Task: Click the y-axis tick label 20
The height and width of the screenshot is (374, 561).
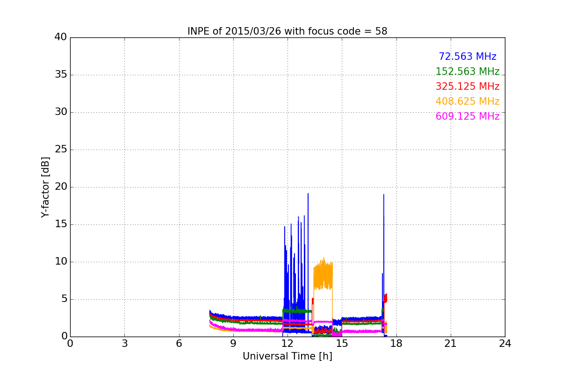Action: pos(61,187)
